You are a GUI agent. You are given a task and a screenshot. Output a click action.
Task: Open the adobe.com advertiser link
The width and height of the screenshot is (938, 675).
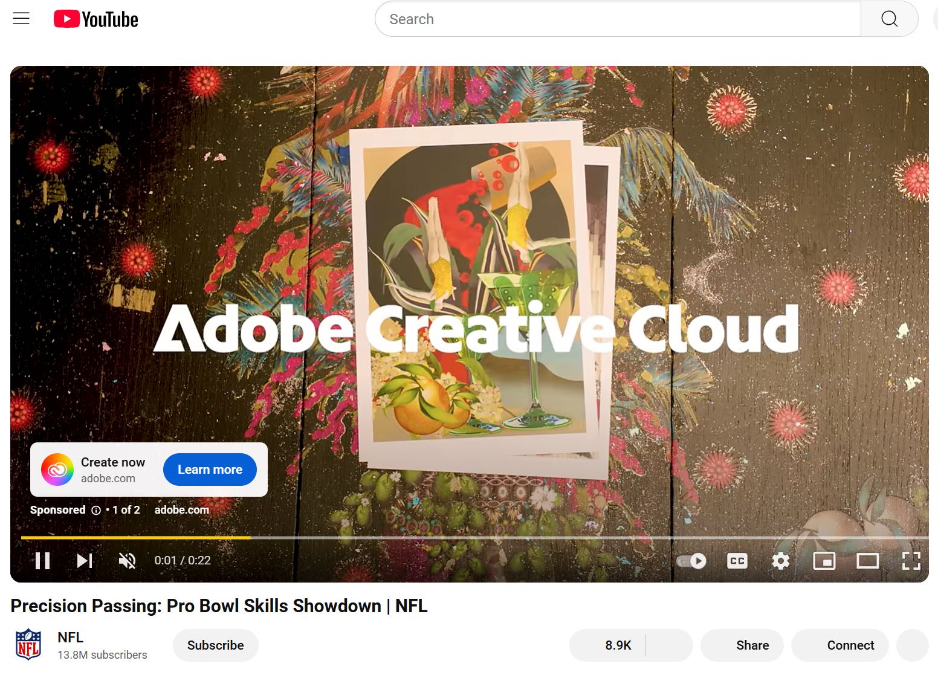(182, 509)
